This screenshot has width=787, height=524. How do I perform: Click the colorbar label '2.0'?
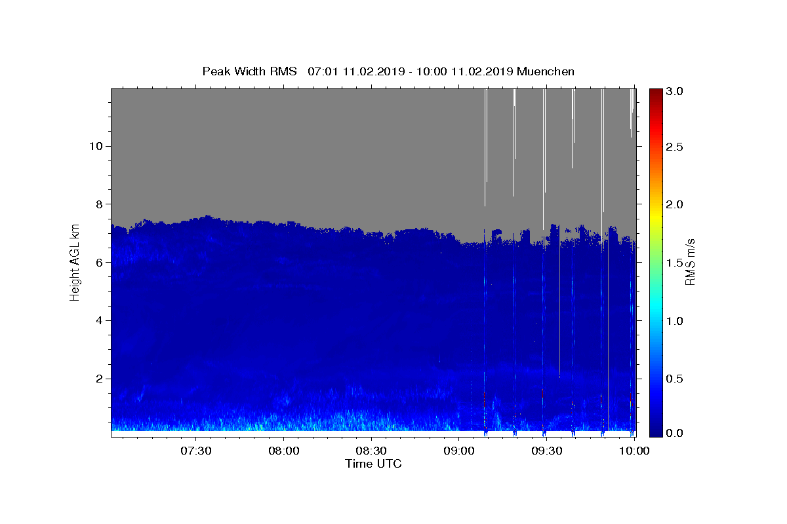coord(675,204)
